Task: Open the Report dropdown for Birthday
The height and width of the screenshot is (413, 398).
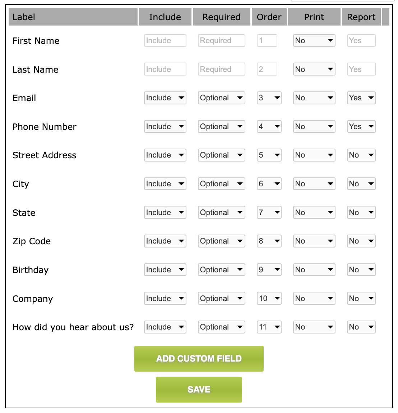Action: click(x=361, y=269)
